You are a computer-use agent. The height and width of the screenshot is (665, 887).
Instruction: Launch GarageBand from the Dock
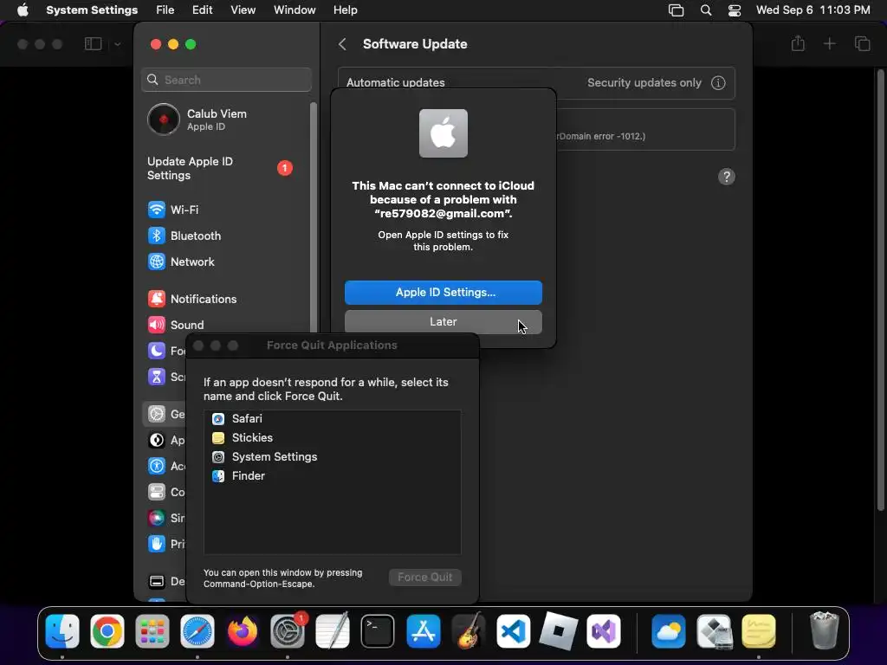click(x=469, y=631)
